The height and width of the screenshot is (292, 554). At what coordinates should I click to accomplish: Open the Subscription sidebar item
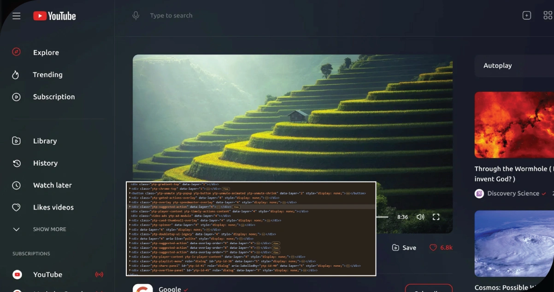[x=54, y=97]
